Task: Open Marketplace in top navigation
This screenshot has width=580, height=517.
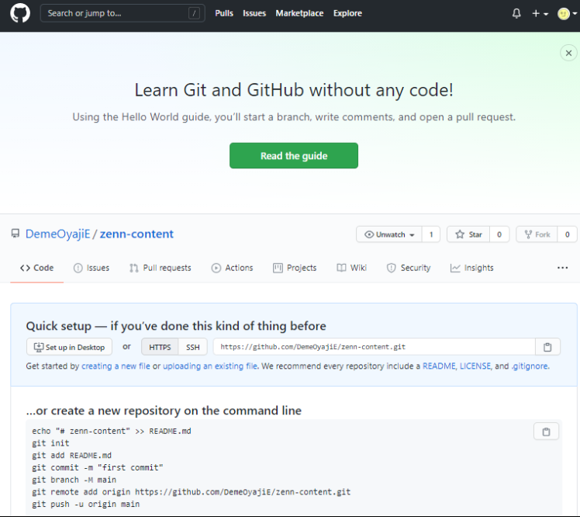Action: coord(299,13)
